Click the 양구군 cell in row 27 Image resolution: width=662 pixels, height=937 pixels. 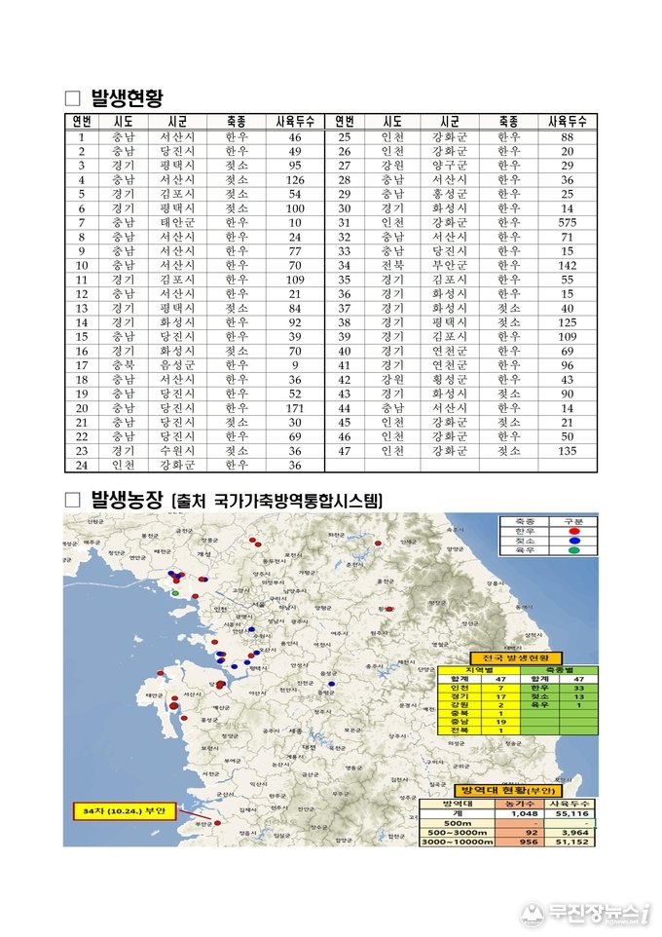pos(450,166)
